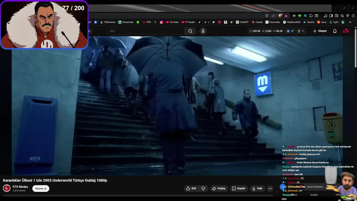
Task: Open the ChatGPT bookmark
Action: tap(242, 22)
